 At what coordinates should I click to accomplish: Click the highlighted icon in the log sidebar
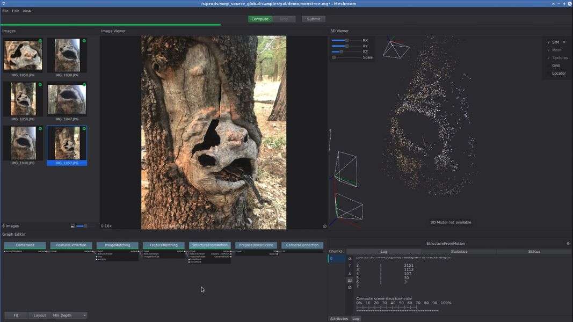350,280
